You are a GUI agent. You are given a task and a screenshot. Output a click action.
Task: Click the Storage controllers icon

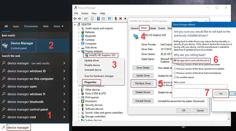pyautogui.click(x=83, y=116)
